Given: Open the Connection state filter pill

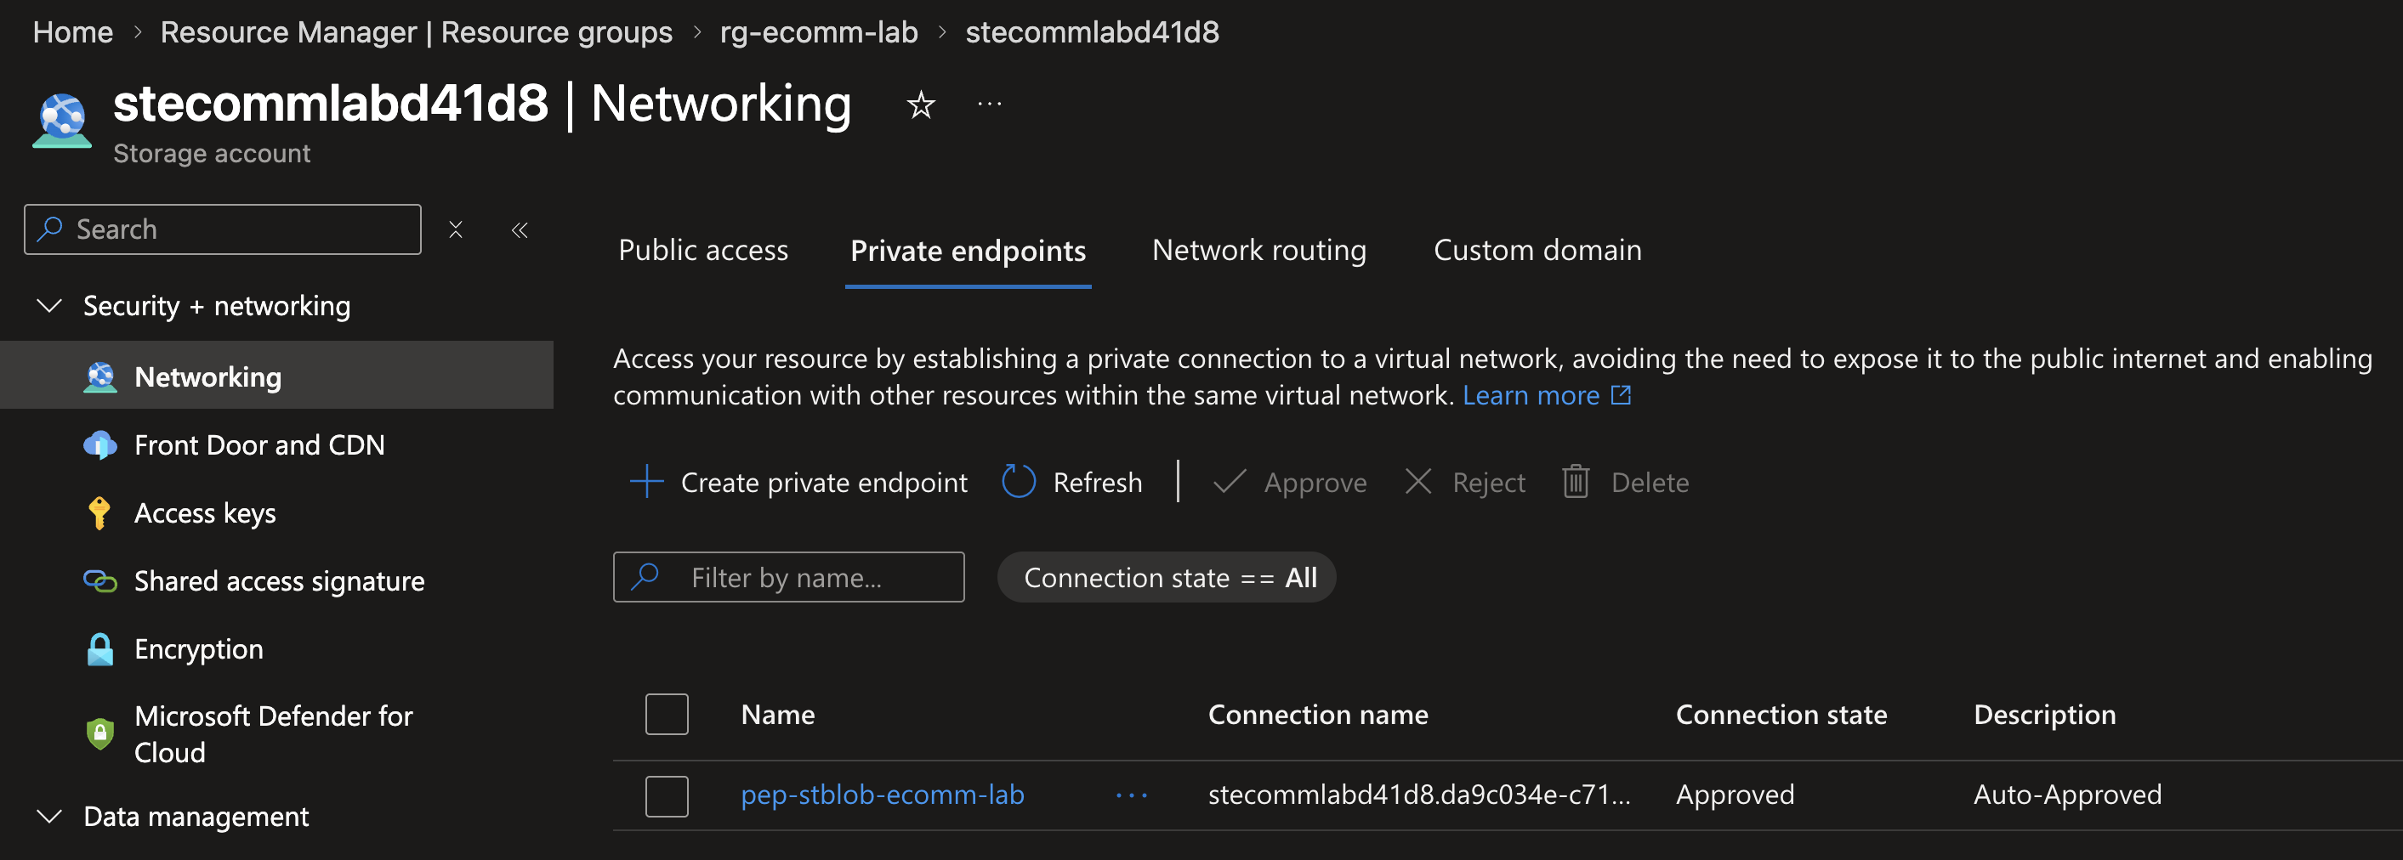Looking at the screenshot, I should [x=1166, y=577].
